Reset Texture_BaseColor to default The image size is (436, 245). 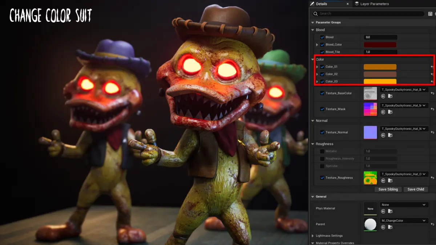click(x=432, y=93)
